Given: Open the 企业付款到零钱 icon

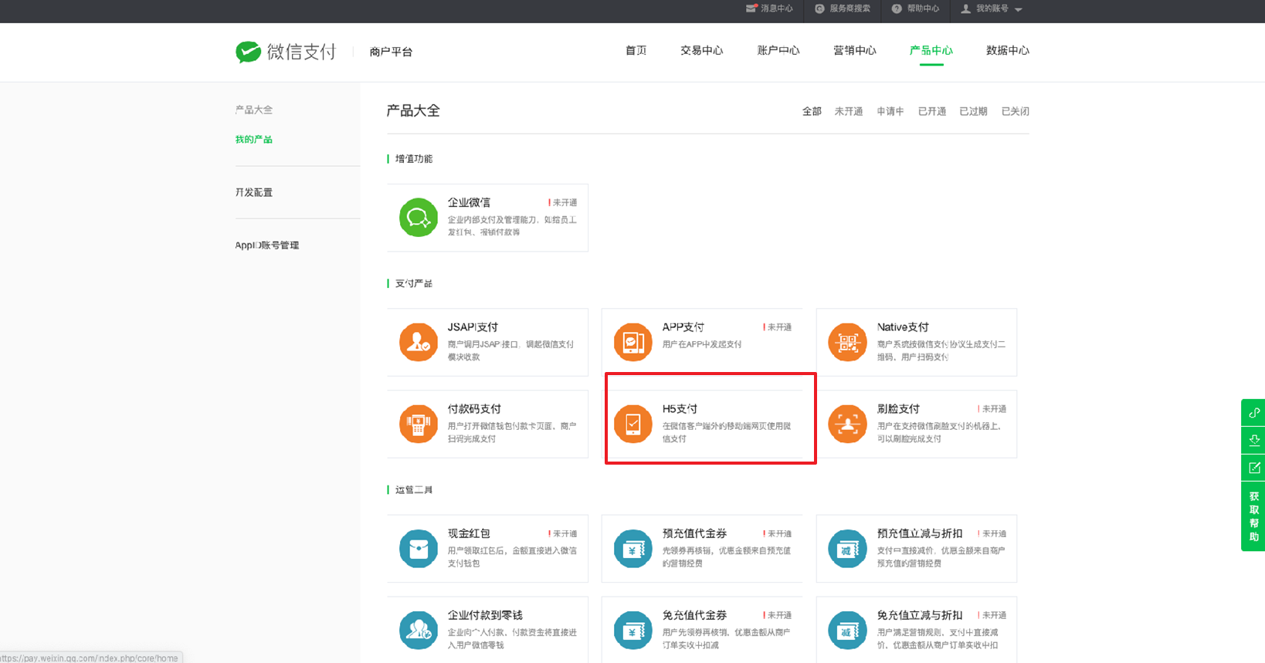Looking at the screenshot, I should click(419, 630).
